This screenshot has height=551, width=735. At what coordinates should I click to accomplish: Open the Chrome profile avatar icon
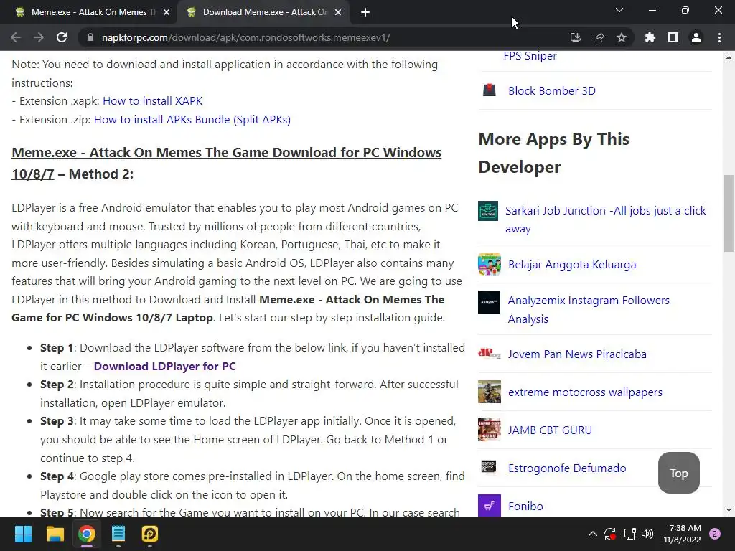pos(696,37)
